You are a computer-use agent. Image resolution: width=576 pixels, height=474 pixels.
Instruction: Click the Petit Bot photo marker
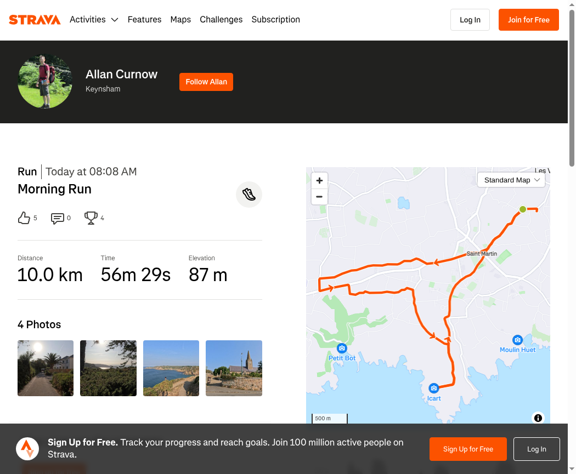[342, 349]
